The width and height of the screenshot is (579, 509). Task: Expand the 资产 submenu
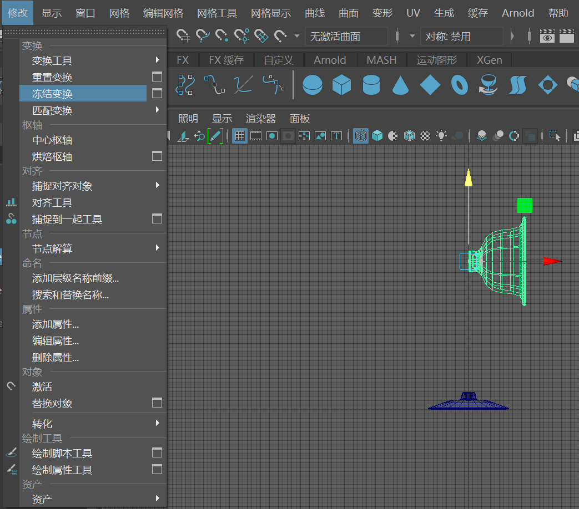click(x=158, y=498)
